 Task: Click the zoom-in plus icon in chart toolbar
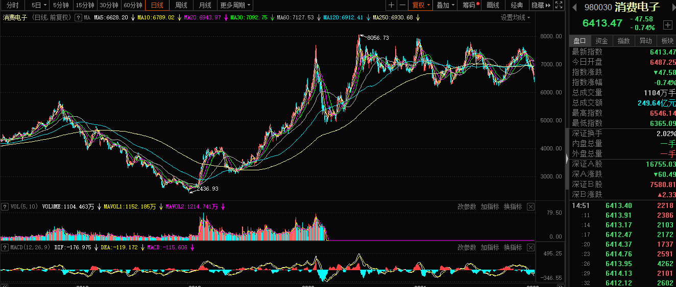tap(392, 5)
